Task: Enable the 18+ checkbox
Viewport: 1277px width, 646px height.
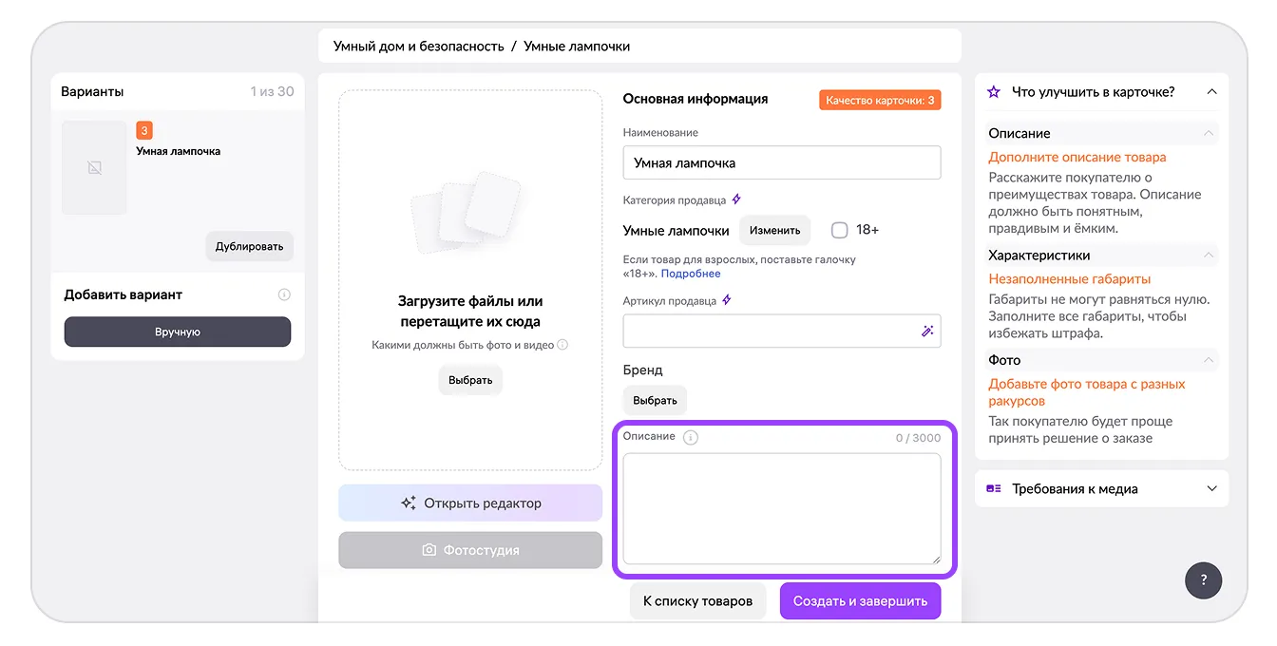Action: 839,230
